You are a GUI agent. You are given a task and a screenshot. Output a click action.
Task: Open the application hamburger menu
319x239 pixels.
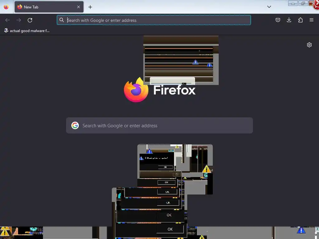coord(312,20)
